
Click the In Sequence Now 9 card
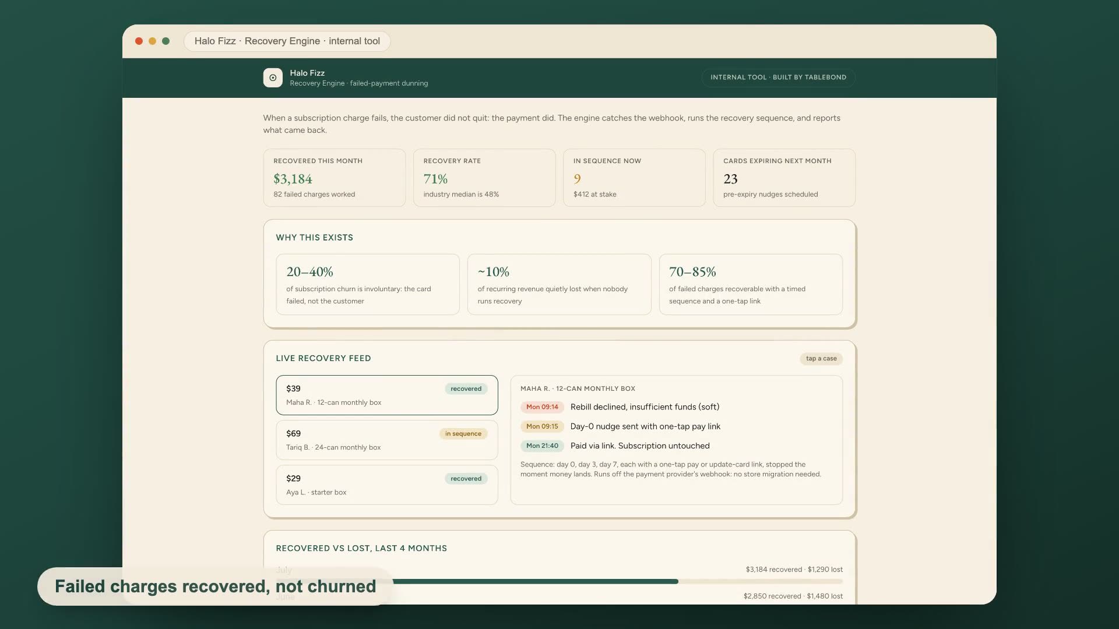[x=634, y=178]
